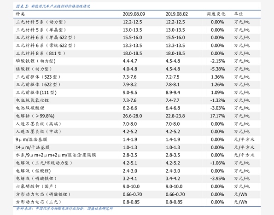This screenshot has height=215, width=274.
Task: Click the 三元材料 8 系（811 型）row
Action: (137, 53)
